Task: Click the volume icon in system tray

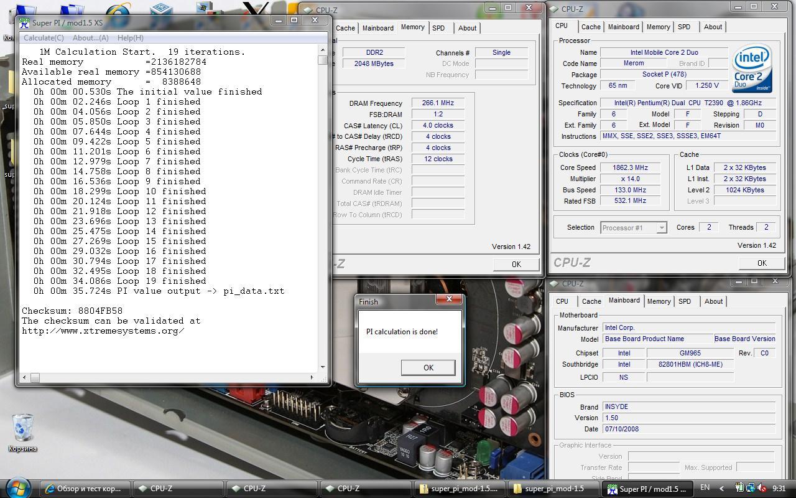Action: (761, 489)
